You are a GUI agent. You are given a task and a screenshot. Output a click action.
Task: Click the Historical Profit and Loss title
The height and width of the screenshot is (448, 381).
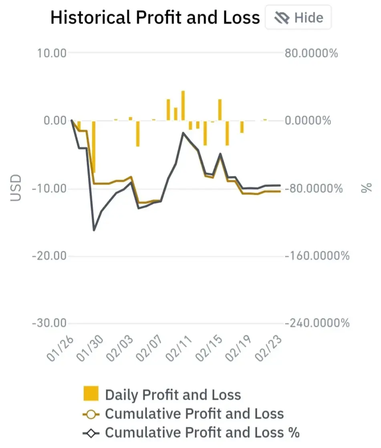pyautogui.click(x=155, y=18)
